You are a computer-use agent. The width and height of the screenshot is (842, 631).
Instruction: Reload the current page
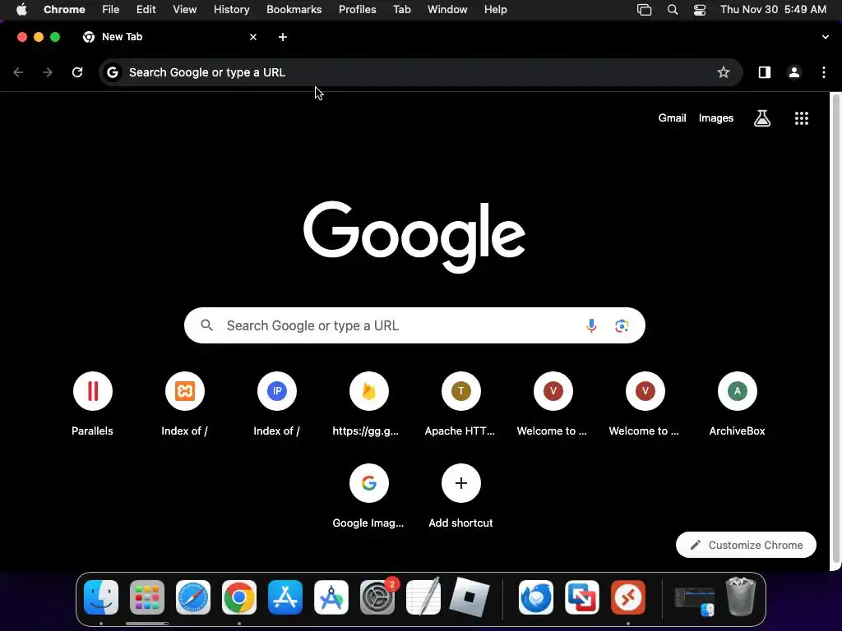coord(77,72)
